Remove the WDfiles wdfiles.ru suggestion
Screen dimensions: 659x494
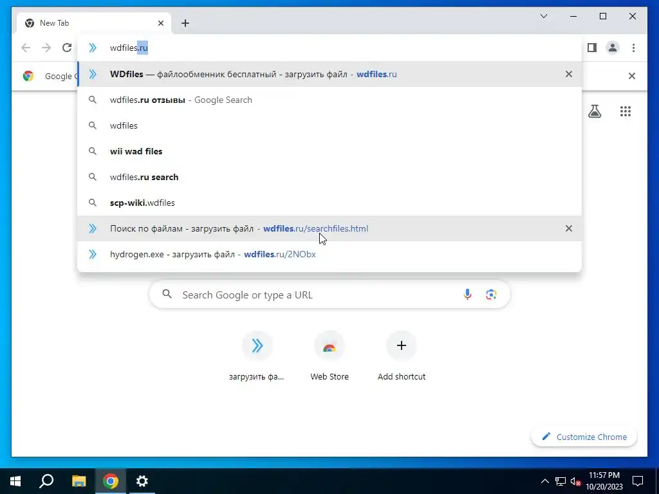tap(569, 75)
